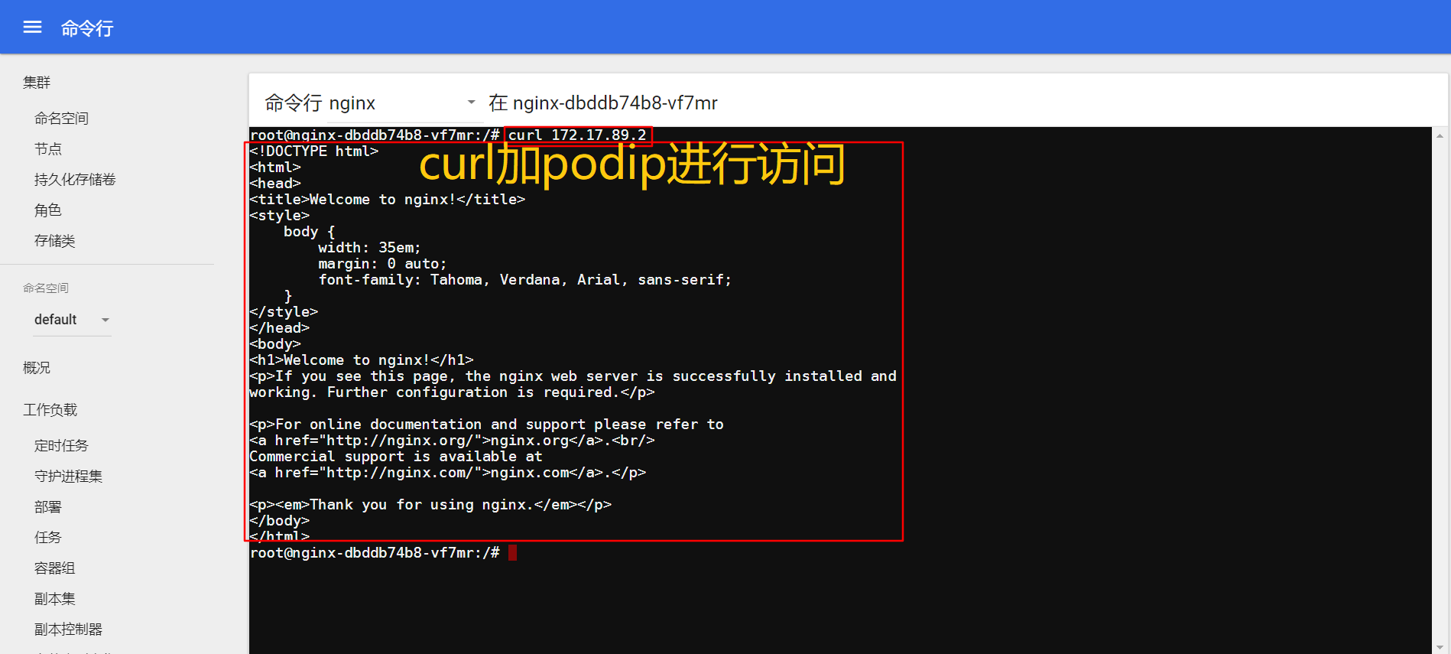Select the 集群 sidebar heading
The width and height of the screenshot is (1451, 654).
[x=37, y=82]
